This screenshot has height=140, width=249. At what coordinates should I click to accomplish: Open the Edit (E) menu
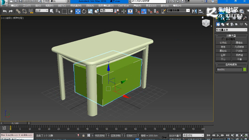[x=14, y=5]
